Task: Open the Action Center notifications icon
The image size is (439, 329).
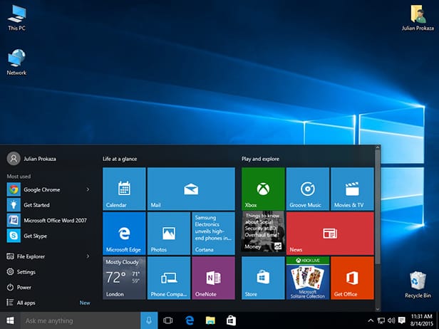Action: tap(402, 320)
